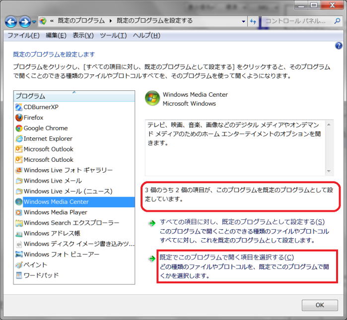Open the address bar history dropdown
The height and width of the screenshot is (320, 347).
[x=243, y=21]
